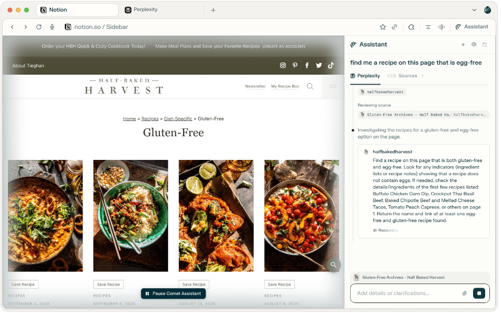The height and width of the screenshot is (313, 501).
Task: Open the cookbook order banner link
Action: click(x=93, y=46)
